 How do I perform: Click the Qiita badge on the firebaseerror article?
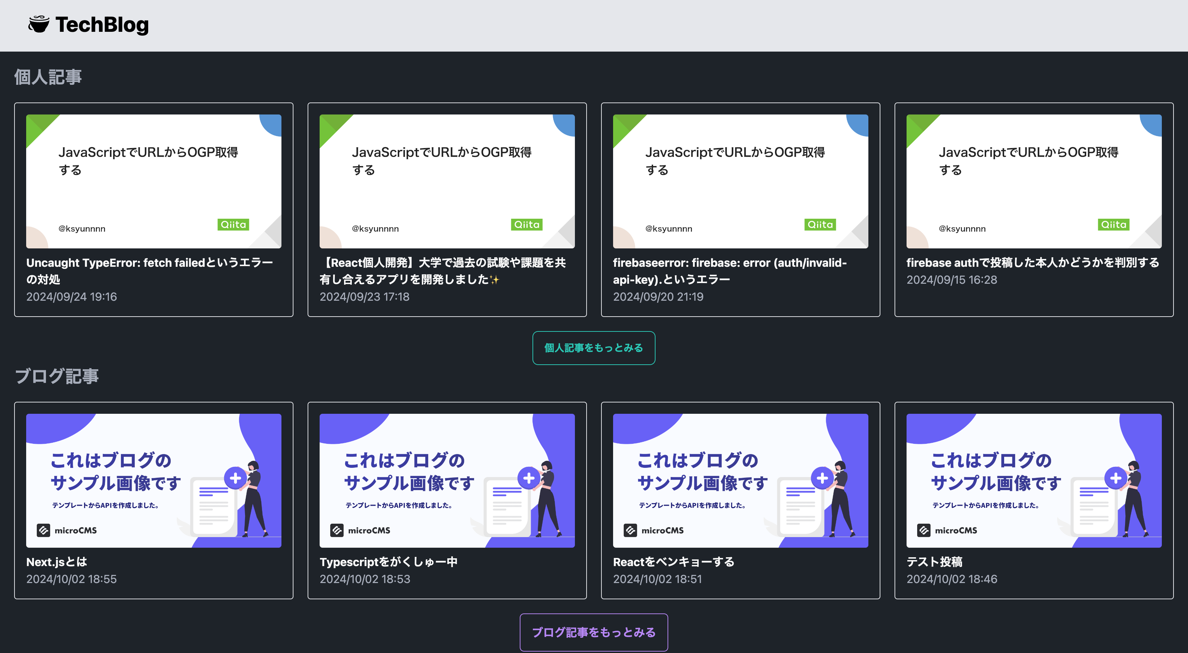[x=820, y=224]
